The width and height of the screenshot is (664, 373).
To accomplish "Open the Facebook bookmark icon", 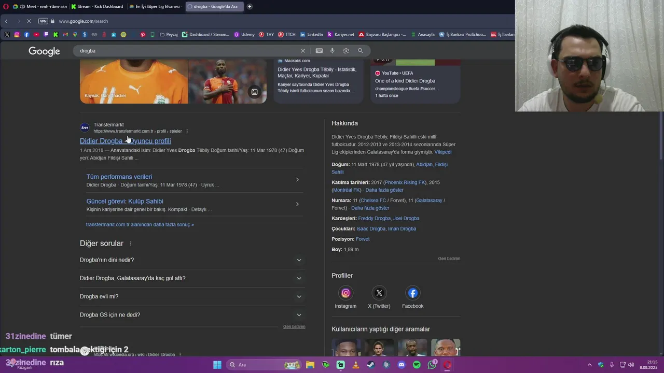I will [26, 35].
